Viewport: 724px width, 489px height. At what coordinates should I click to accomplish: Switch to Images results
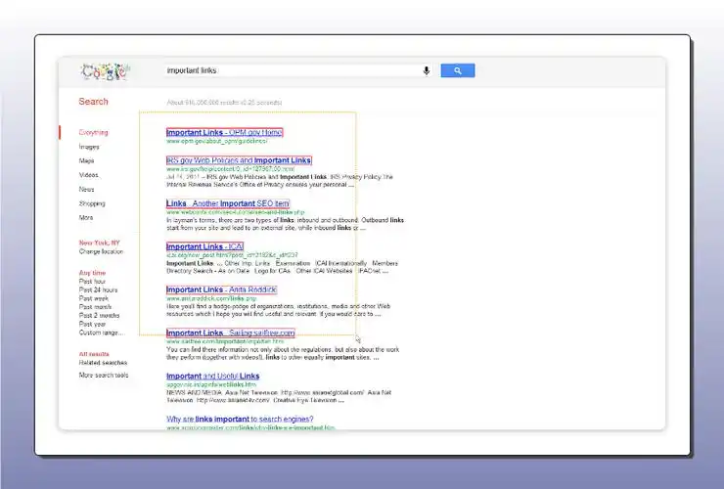click(89, 147)
